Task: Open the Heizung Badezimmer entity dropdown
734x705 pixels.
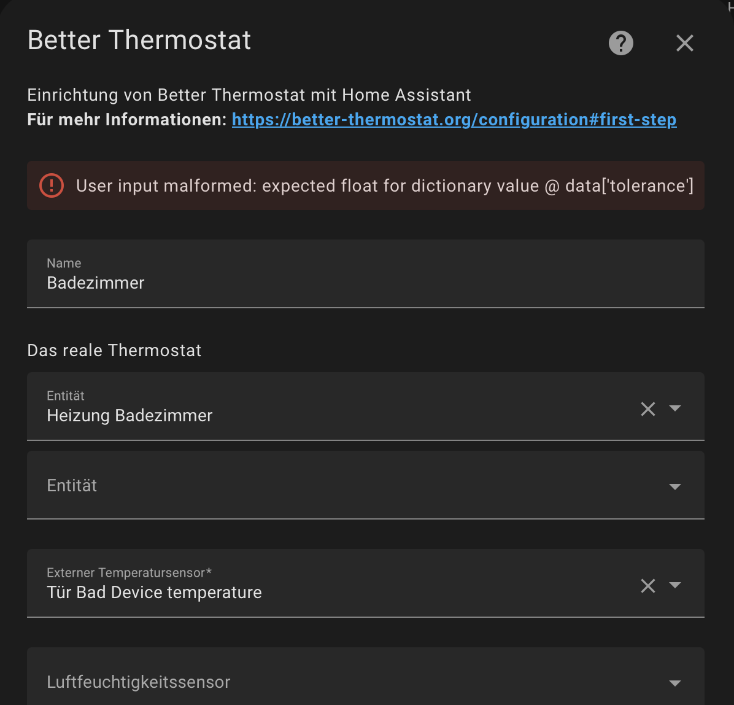Action: pyautogui.click(x=675, y=408)
